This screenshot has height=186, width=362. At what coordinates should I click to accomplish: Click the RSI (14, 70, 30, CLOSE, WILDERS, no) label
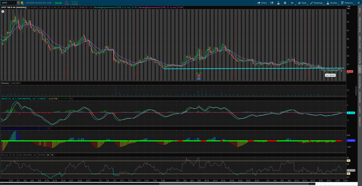coord(19,155)
